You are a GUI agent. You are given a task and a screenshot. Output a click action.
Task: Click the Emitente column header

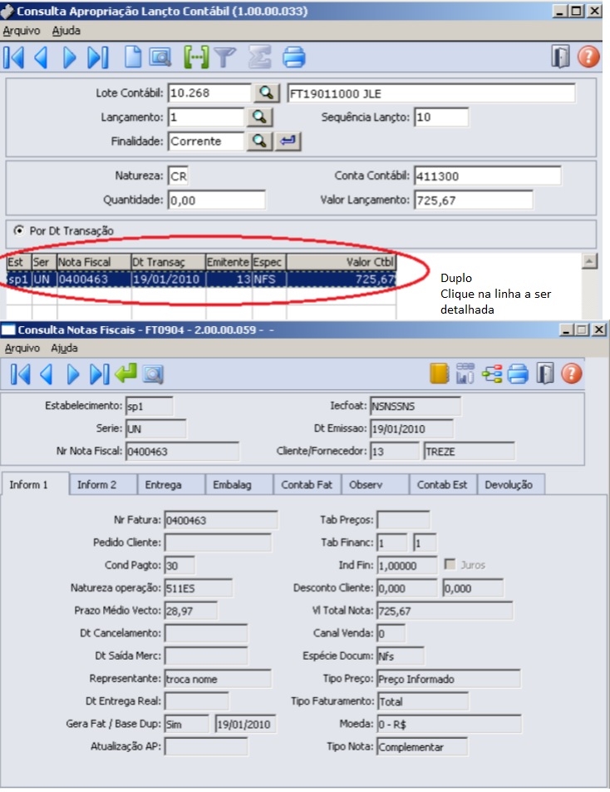pyautogui.click(x=229, y=262)
